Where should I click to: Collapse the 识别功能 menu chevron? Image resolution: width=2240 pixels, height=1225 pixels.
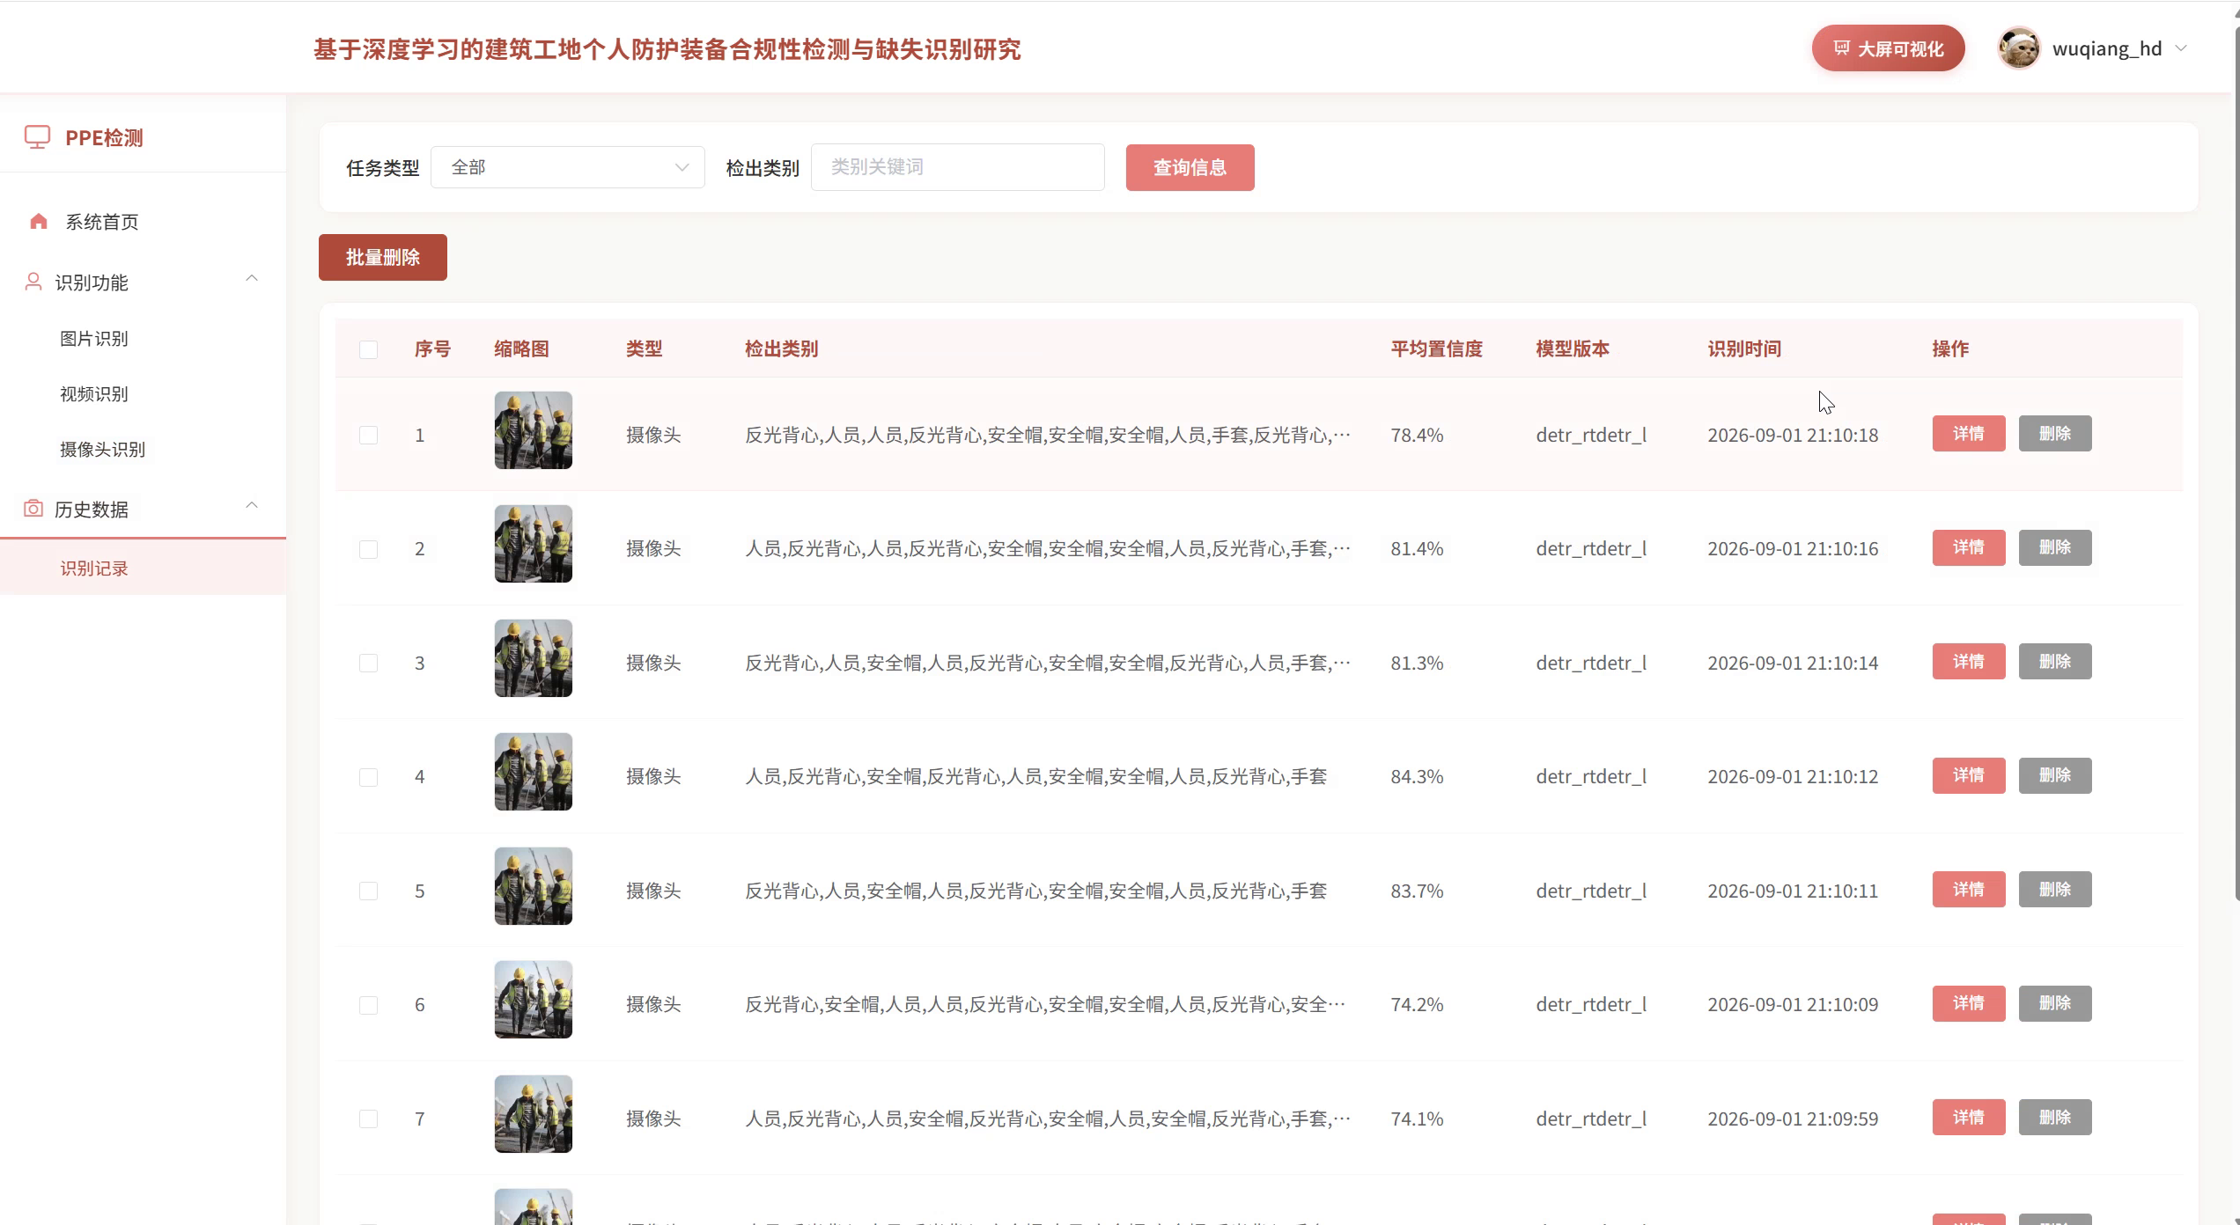[x=252, y=279]
